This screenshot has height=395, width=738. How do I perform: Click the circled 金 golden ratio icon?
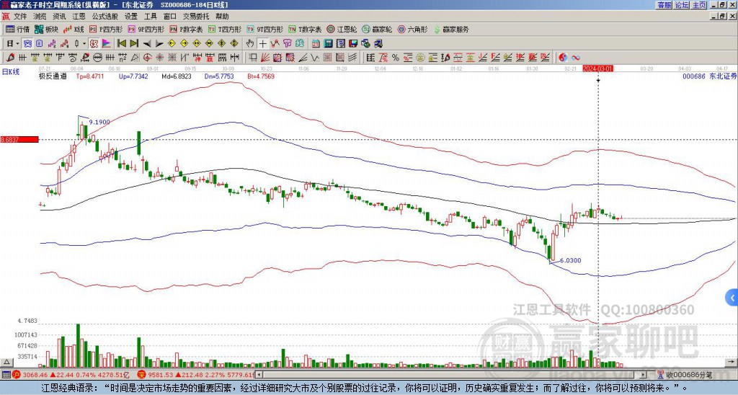(420, 58)
